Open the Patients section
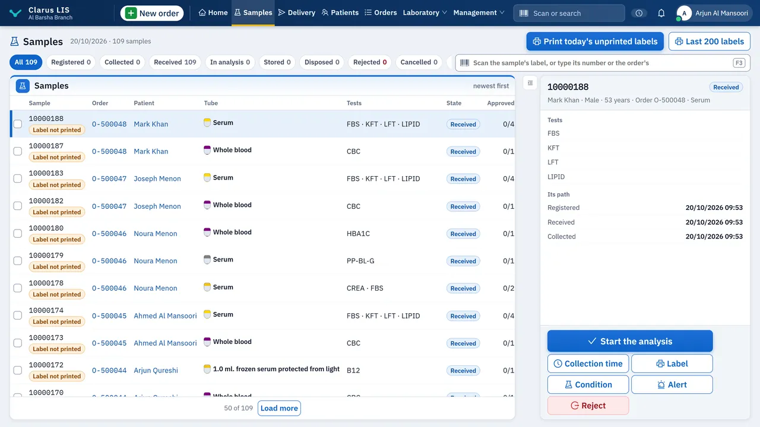Viewport: 760px width, 427px height. pyautogui.click(x=340, y=12)
